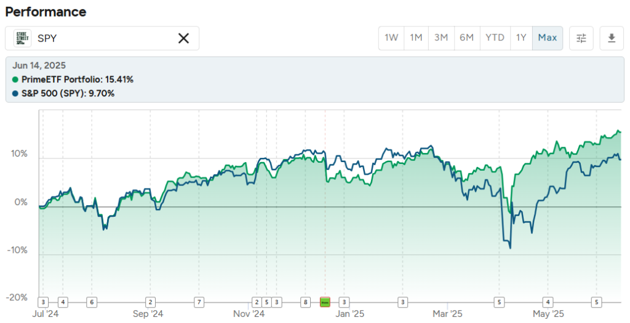
Task: Click the "May '25" x-axis label
Action: point(548,314)
